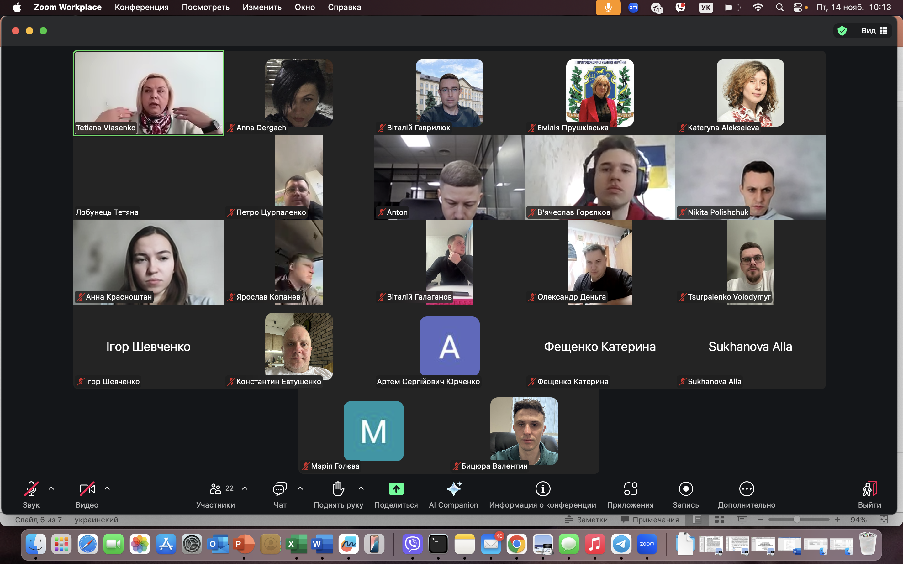Open the Chat panel icon
This screenshot has width=903, height=564.
click(280, 489)
